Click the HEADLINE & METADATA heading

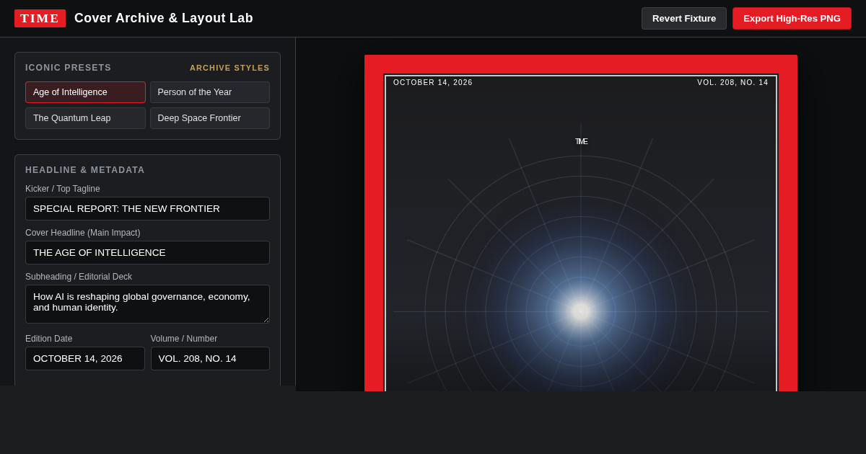click(x=85, y=170)
